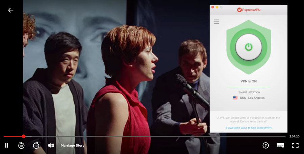Screen dimensions: 304x154
Task: Click the red playhead on progress bar
Action: (24, 136)
